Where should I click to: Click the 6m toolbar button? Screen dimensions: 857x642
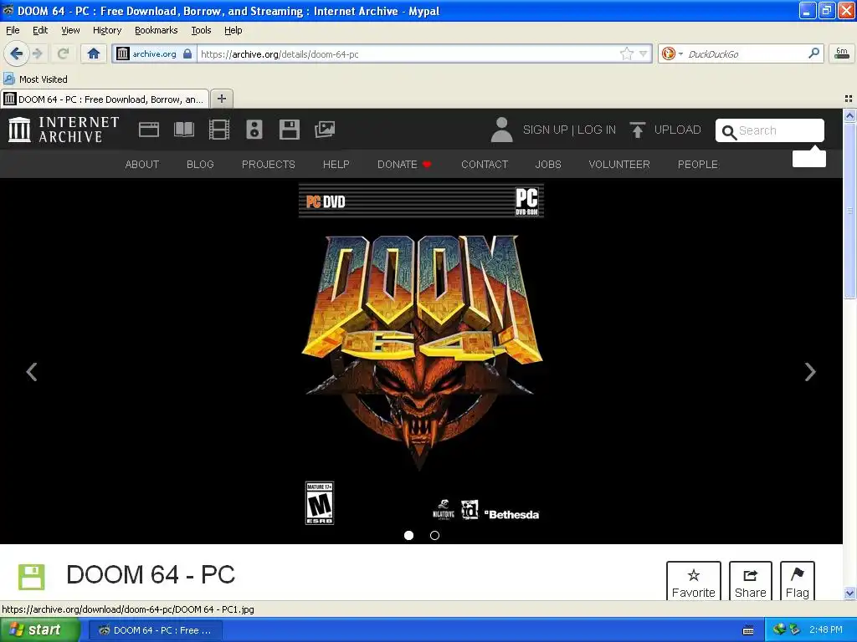pos(842,53)
